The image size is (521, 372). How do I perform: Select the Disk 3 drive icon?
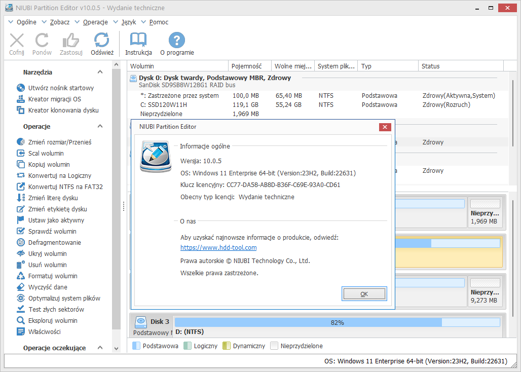point(141,321)
